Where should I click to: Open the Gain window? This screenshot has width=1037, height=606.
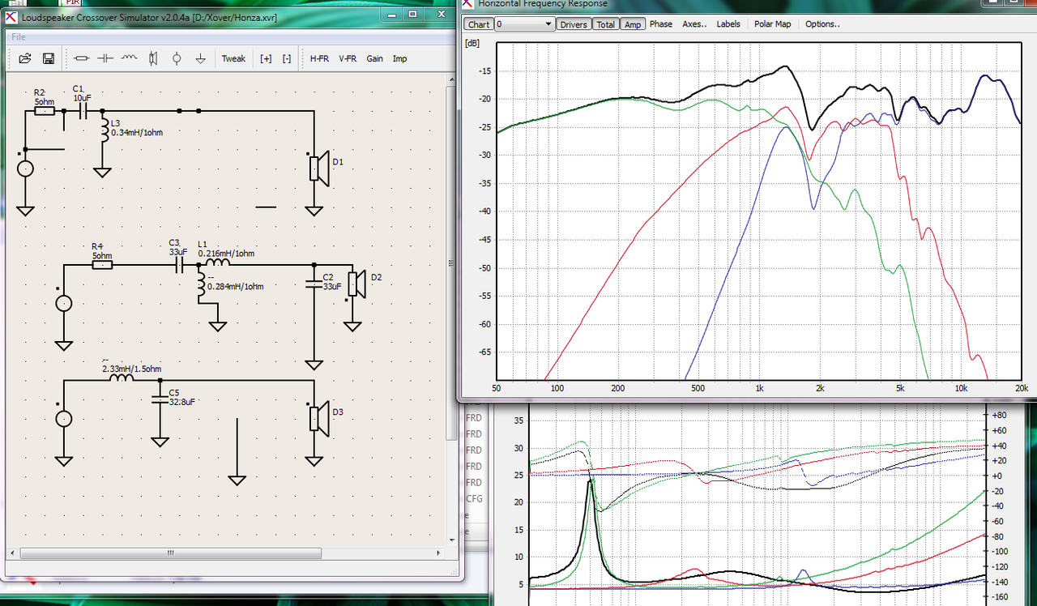(374, 58)
